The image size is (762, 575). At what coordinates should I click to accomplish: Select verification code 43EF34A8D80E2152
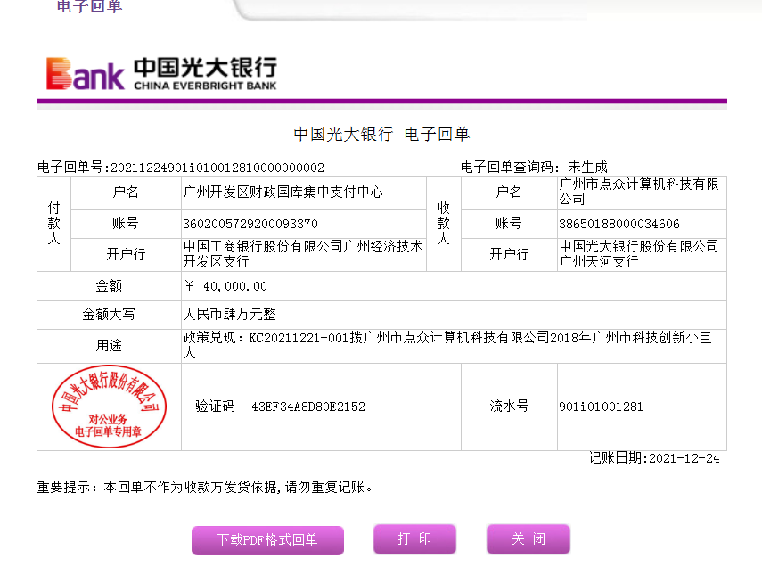click(308, 407)
